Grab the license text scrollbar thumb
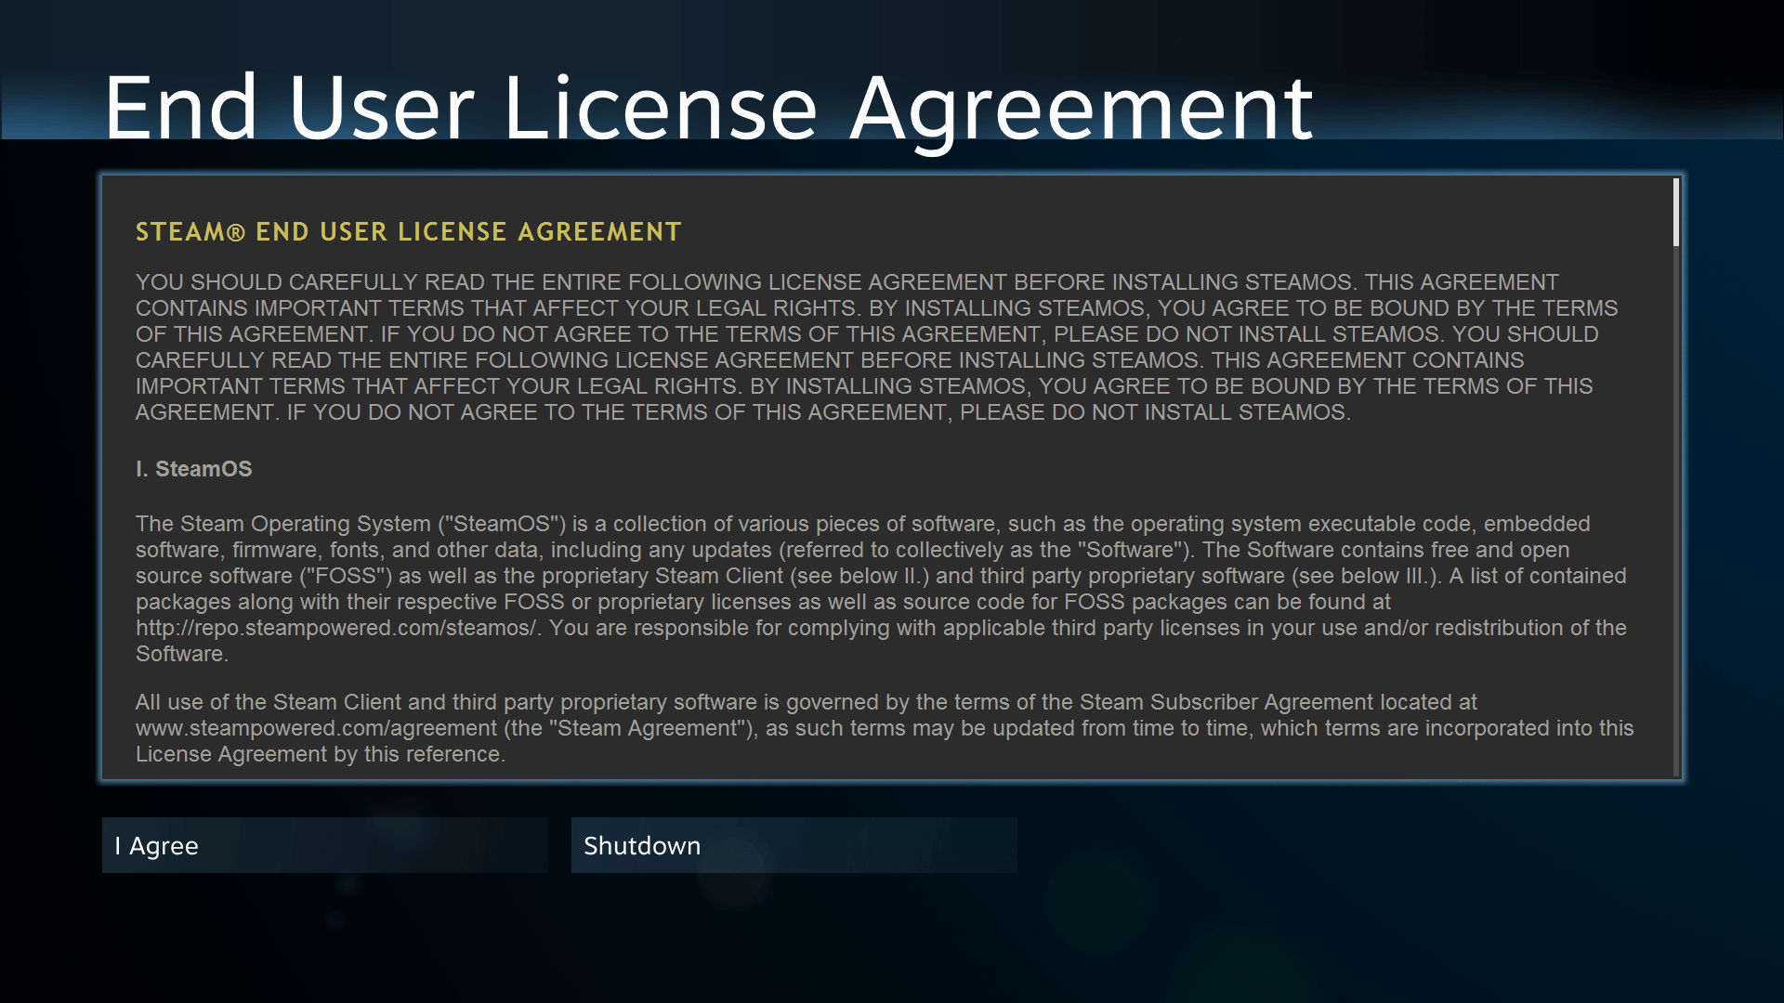The width and height of the screenshot is (1784, 1003). click(x=1676, y=213)
